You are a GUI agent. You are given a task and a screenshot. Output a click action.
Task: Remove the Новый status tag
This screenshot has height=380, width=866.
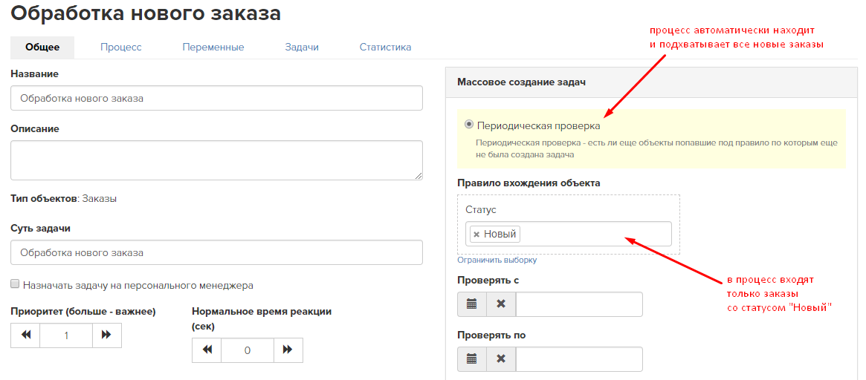tap(476, 235)
